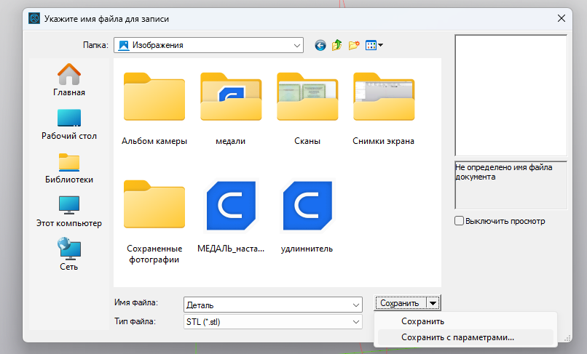
Task: Click the Сохранить button
Action: coord(400,303)
